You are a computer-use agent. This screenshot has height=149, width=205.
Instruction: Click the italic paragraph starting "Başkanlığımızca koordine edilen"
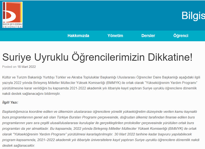pos(101,129)
